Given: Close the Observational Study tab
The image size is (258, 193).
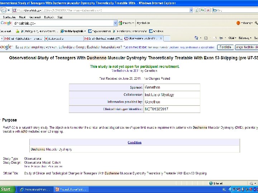Looking at the screenshot, I should tap(161, 38).
